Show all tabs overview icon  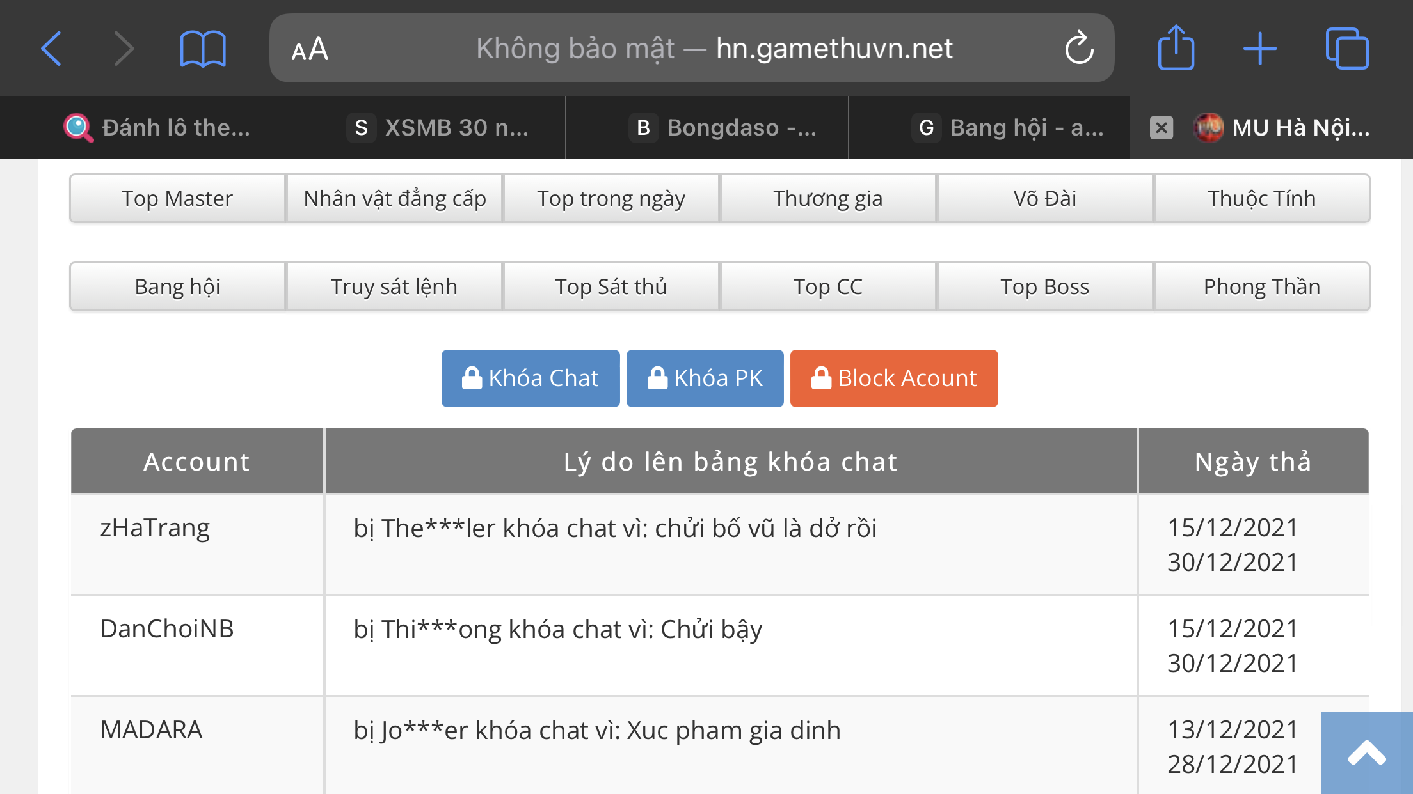1346,49
